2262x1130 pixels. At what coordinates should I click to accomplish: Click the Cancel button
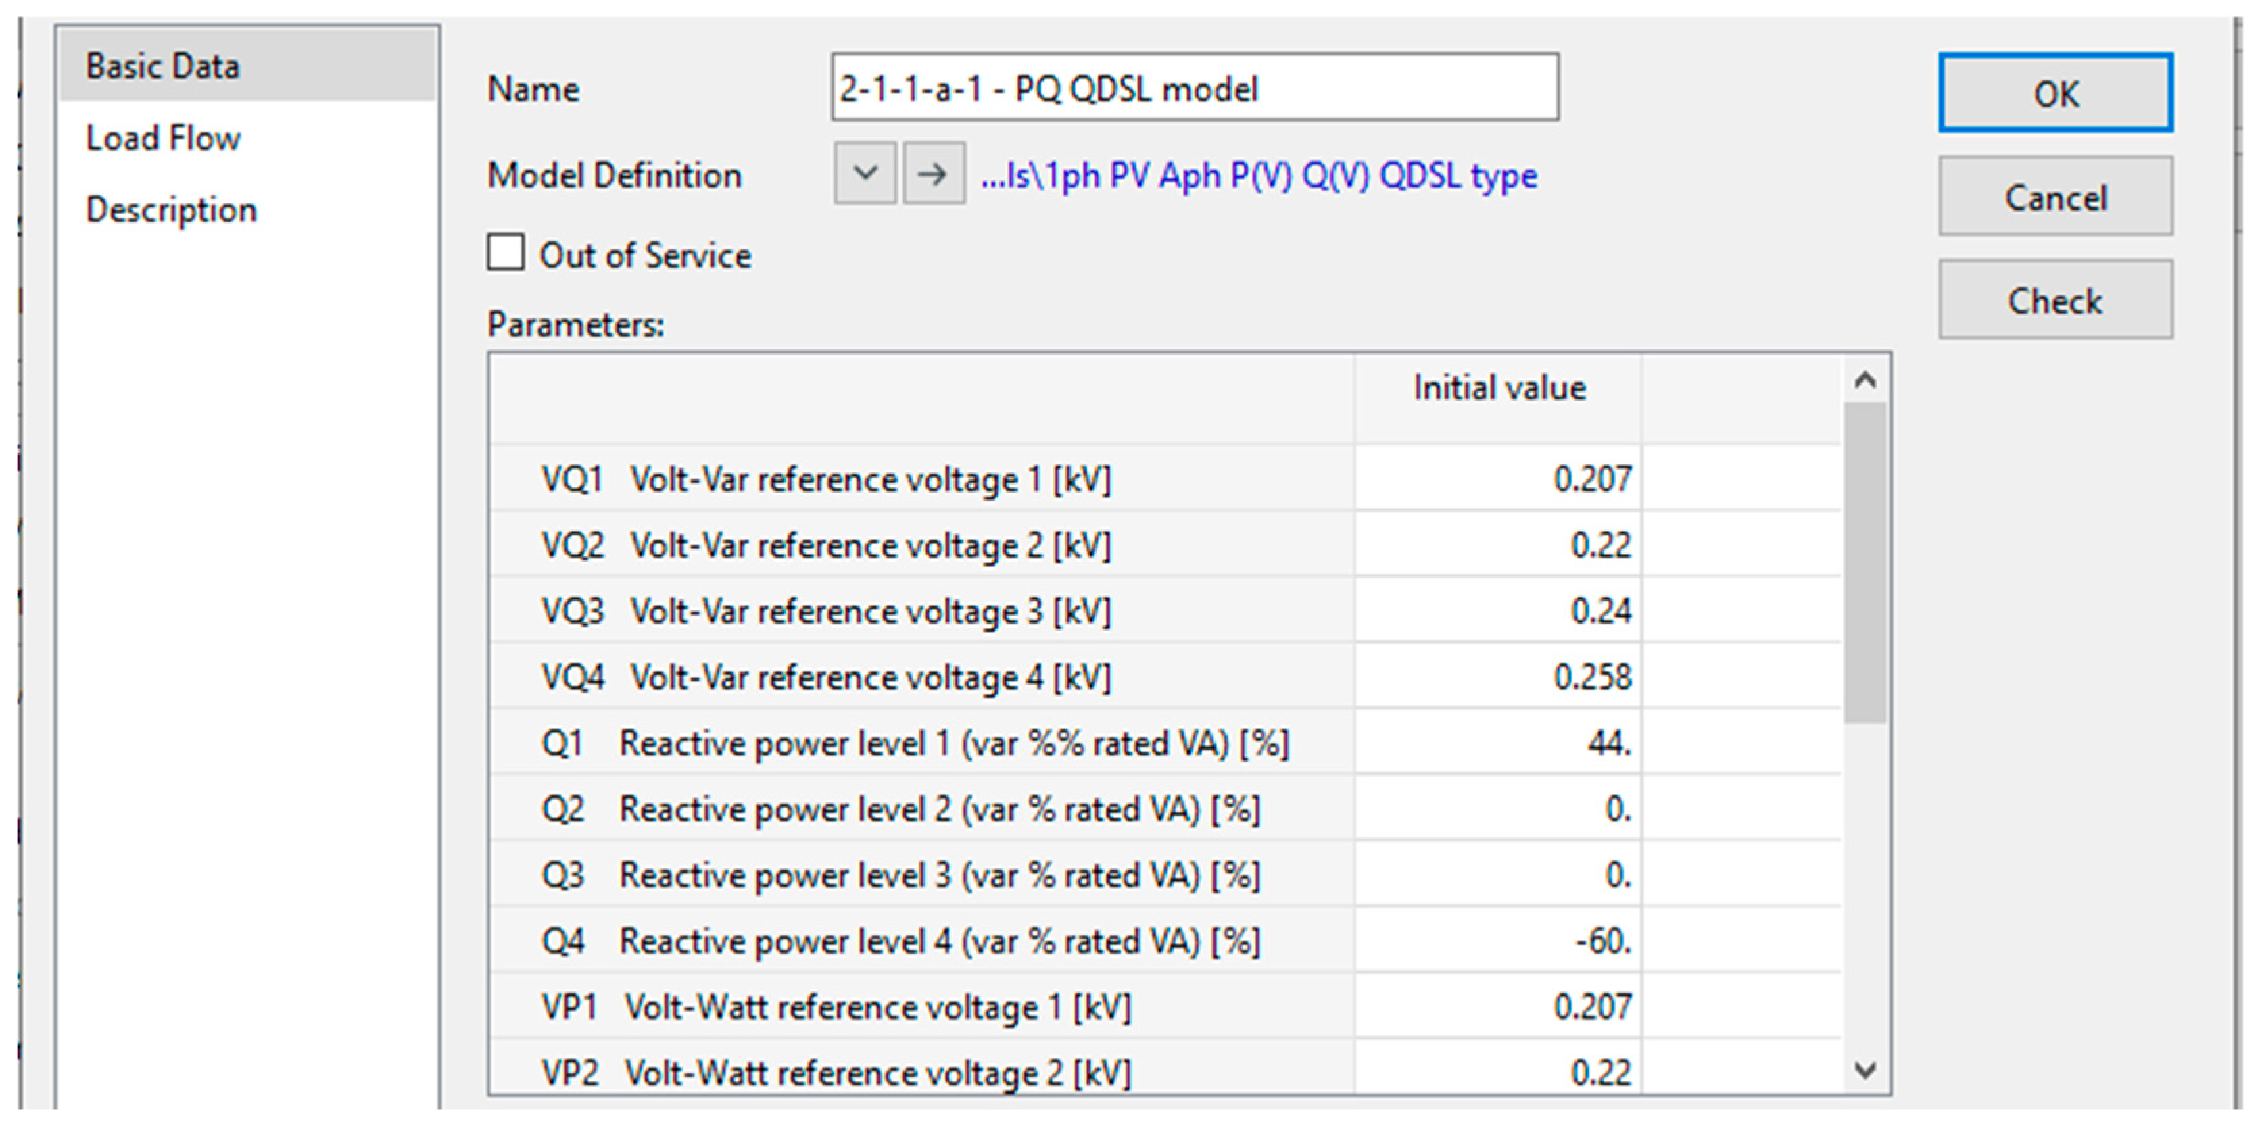point(2054,197)
